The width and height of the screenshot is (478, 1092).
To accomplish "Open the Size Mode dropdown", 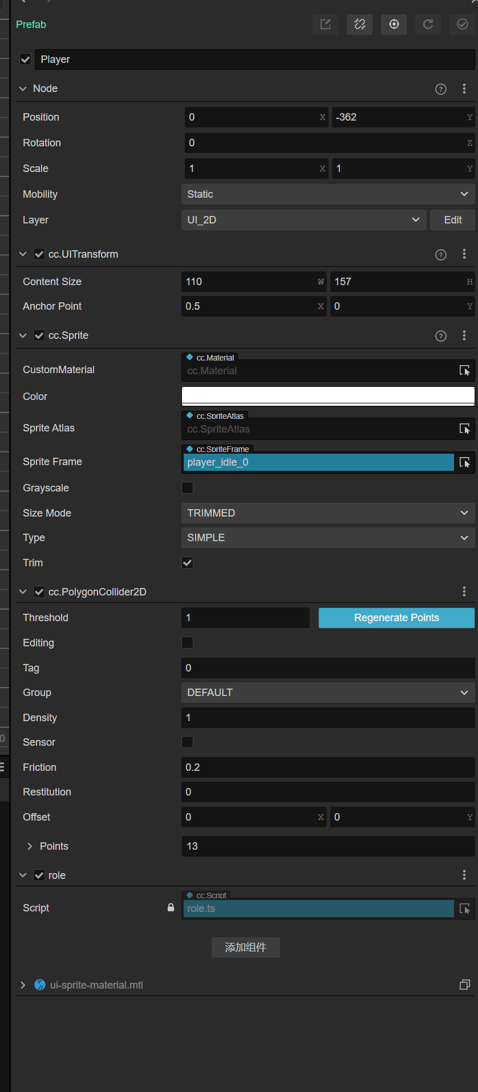I will tap(327, 513).
